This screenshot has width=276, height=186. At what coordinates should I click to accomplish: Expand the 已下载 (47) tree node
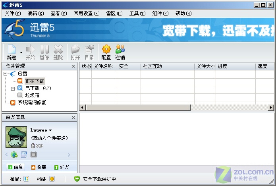(13, 89)
